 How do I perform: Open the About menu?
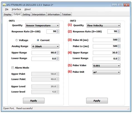[x=28, y=9]
